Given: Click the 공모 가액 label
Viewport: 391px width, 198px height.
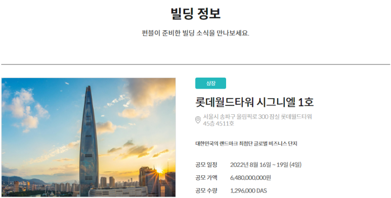Looking at the screenshot, I should click(206, 178).
